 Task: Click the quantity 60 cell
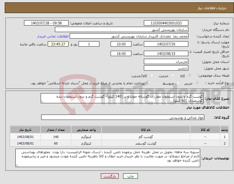(x=56, y=143)
